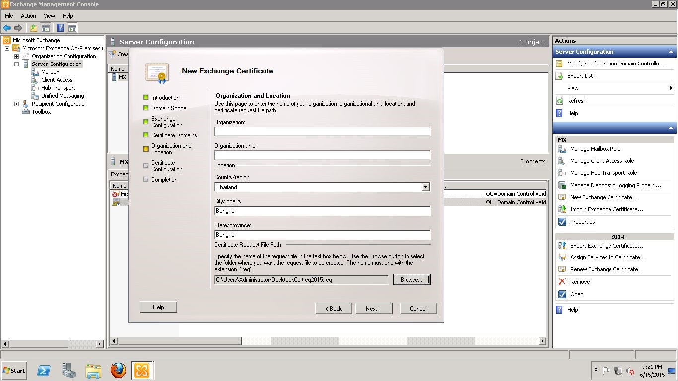Click the Forward arrow in the toolbar
678x381 pixels.
[x=18, y=28]
